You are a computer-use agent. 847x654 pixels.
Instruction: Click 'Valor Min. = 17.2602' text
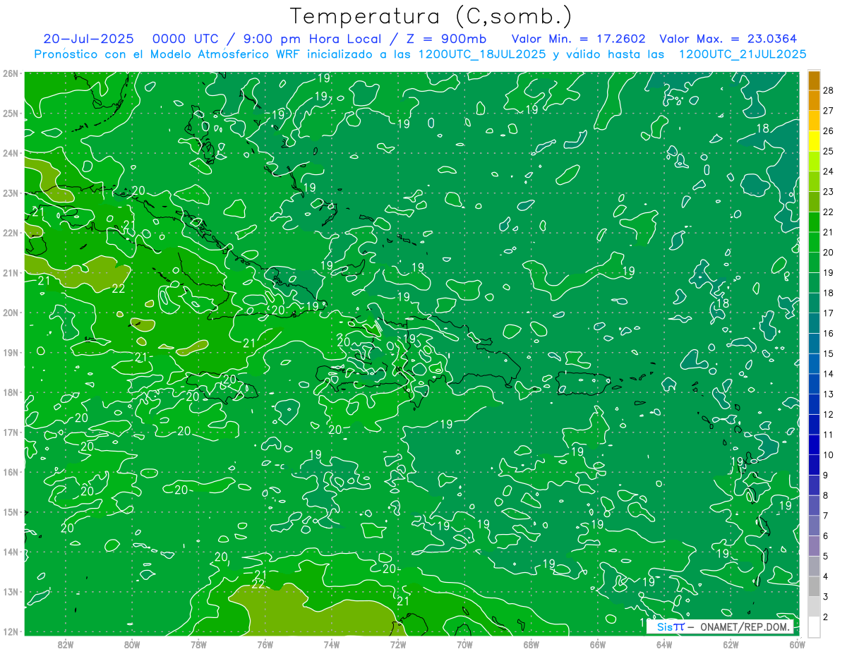[x=578, y=39]
